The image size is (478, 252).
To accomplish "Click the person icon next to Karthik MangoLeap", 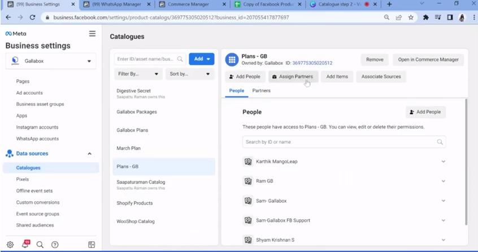I will [x=248, y=162].
